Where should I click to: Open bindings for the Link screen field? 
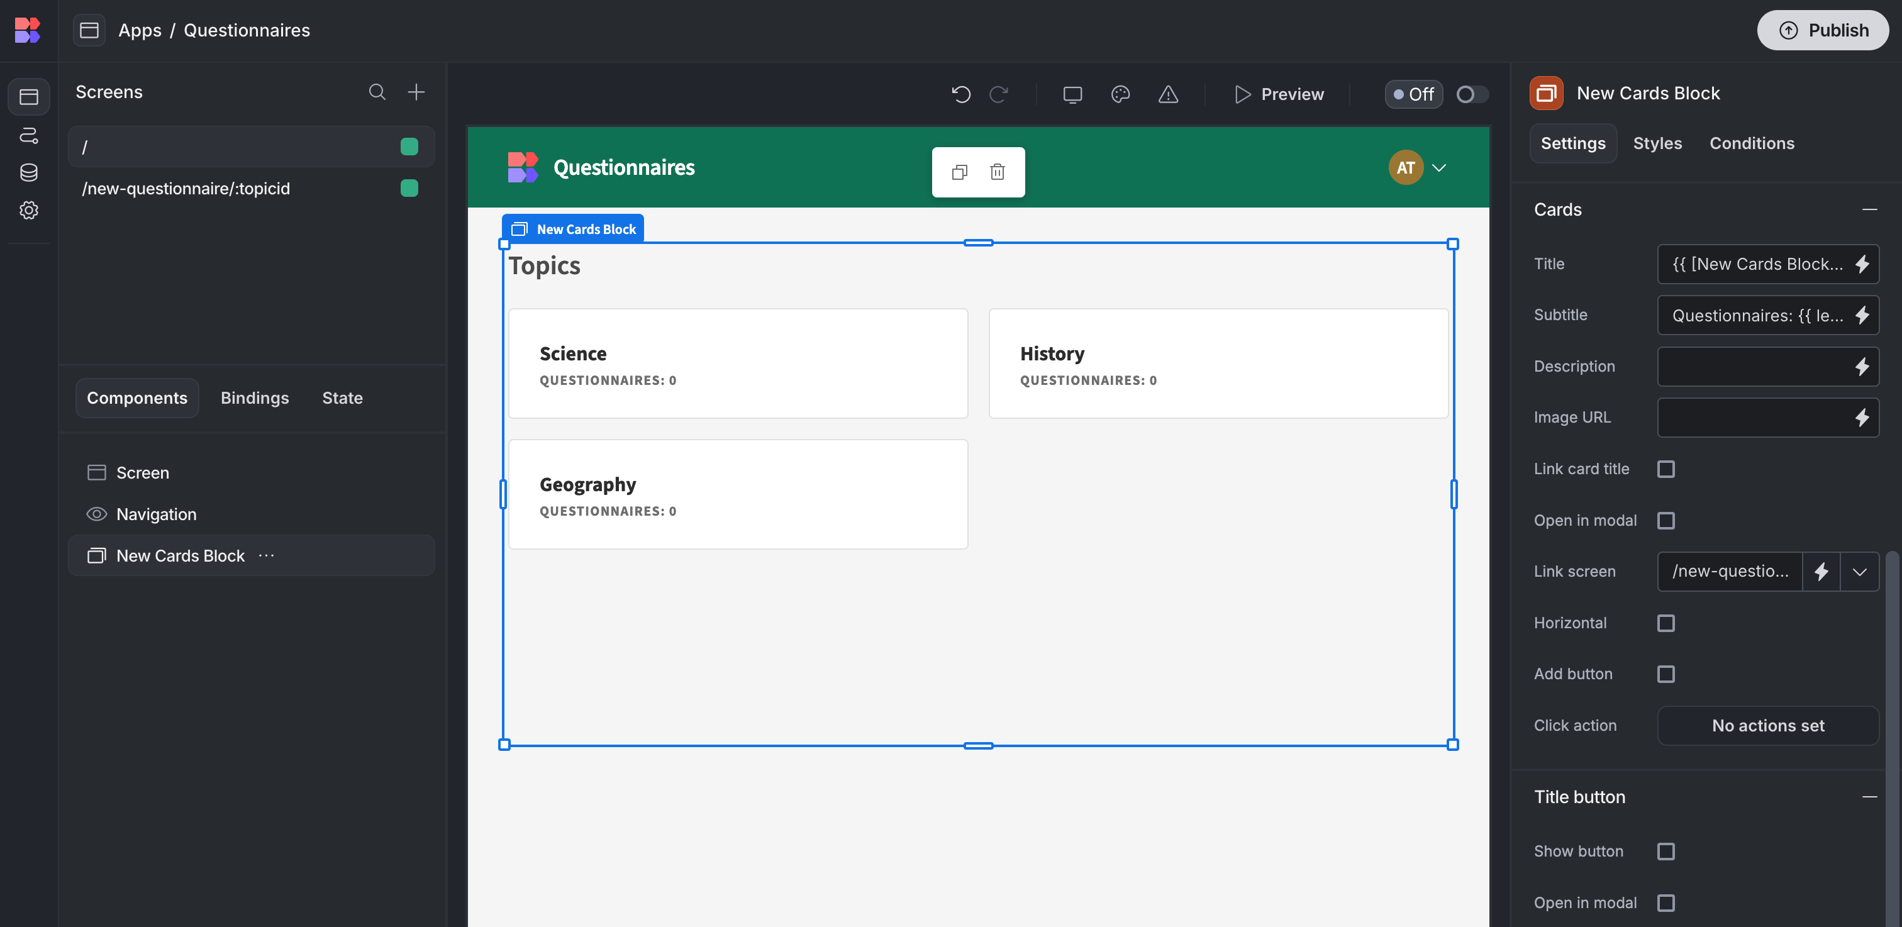(x=1821, y=571)
